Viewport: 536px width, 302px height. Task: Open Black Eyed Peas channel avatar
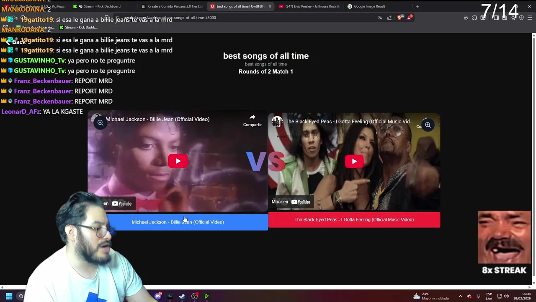click(277, 122)
